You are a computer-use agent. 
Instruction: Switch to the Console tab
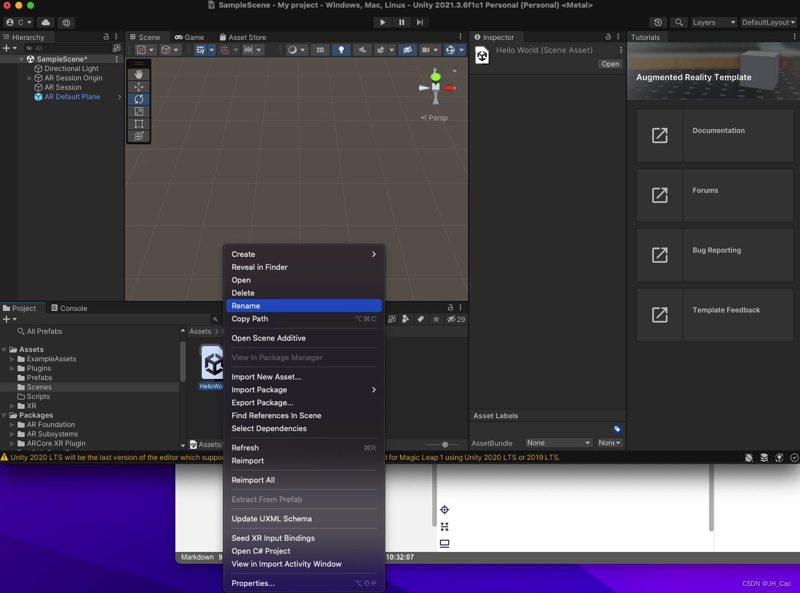pyautogui.click(x=69, y=308)
